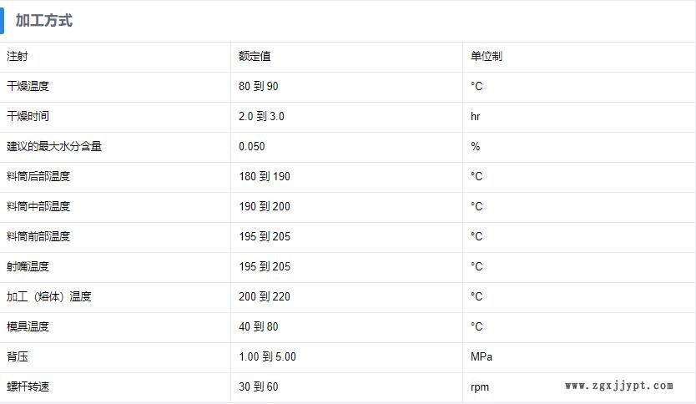Click the 模具温度 row label
Screen dimensions: 696x404
click(28, 327)
